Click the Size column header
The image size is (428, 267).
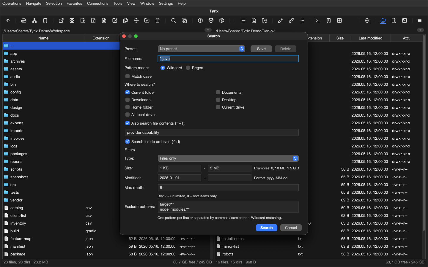coord(340,38)
